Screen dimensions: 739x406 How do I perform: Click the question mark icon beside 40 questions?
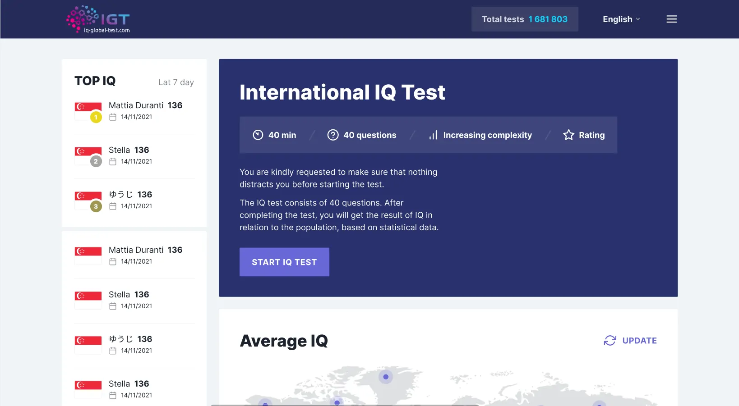(x=333, y=135)
